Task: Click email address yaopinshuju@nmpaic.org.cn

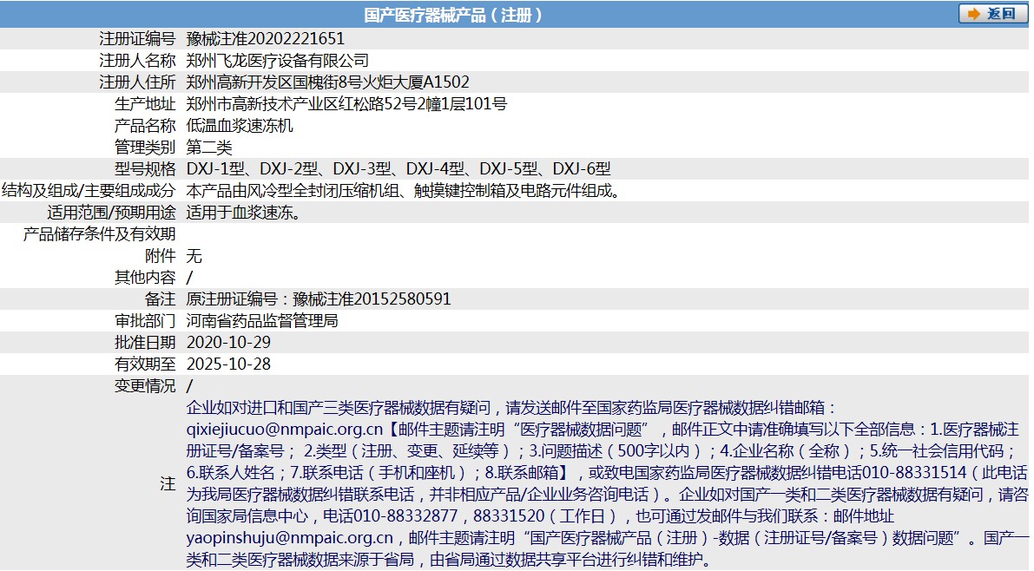Action: 289,539
